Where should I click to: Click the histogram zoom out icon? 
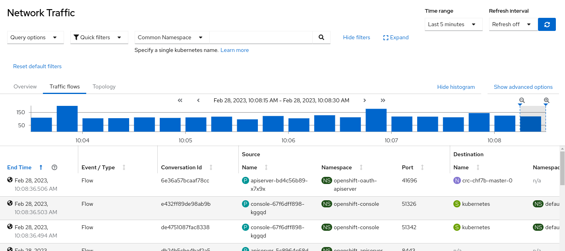[522, 101]
